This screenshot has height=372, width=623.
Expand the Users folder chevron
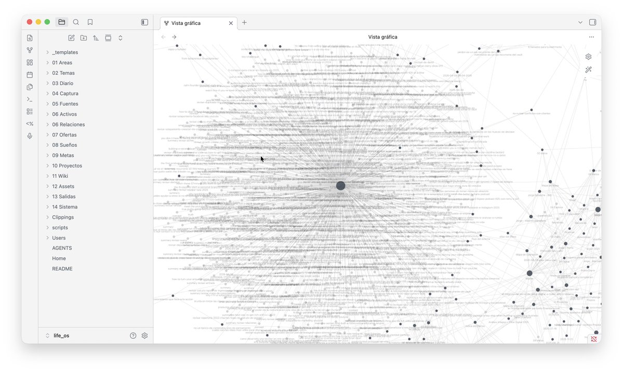coord(47,238)
